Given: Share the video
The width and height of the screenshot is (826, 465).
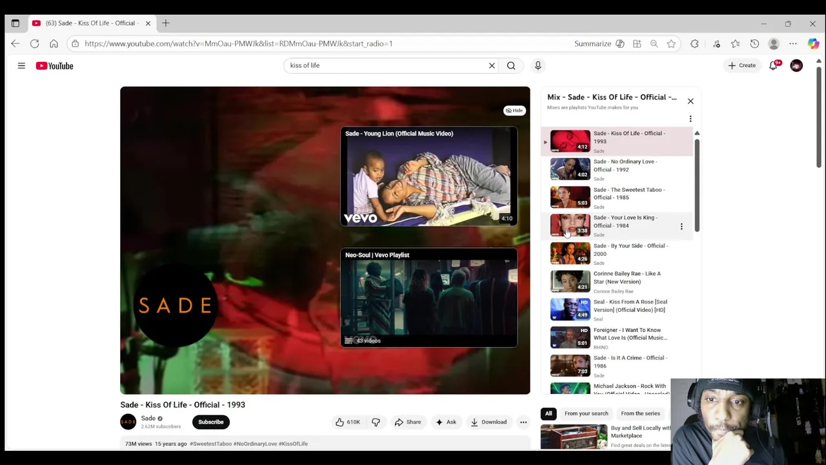Looking at the screenshot, I should [x=408, y=422].
